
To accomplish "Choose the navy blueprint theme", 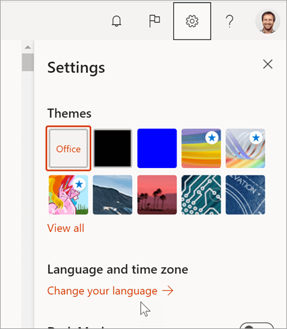I will click(246, 195).
